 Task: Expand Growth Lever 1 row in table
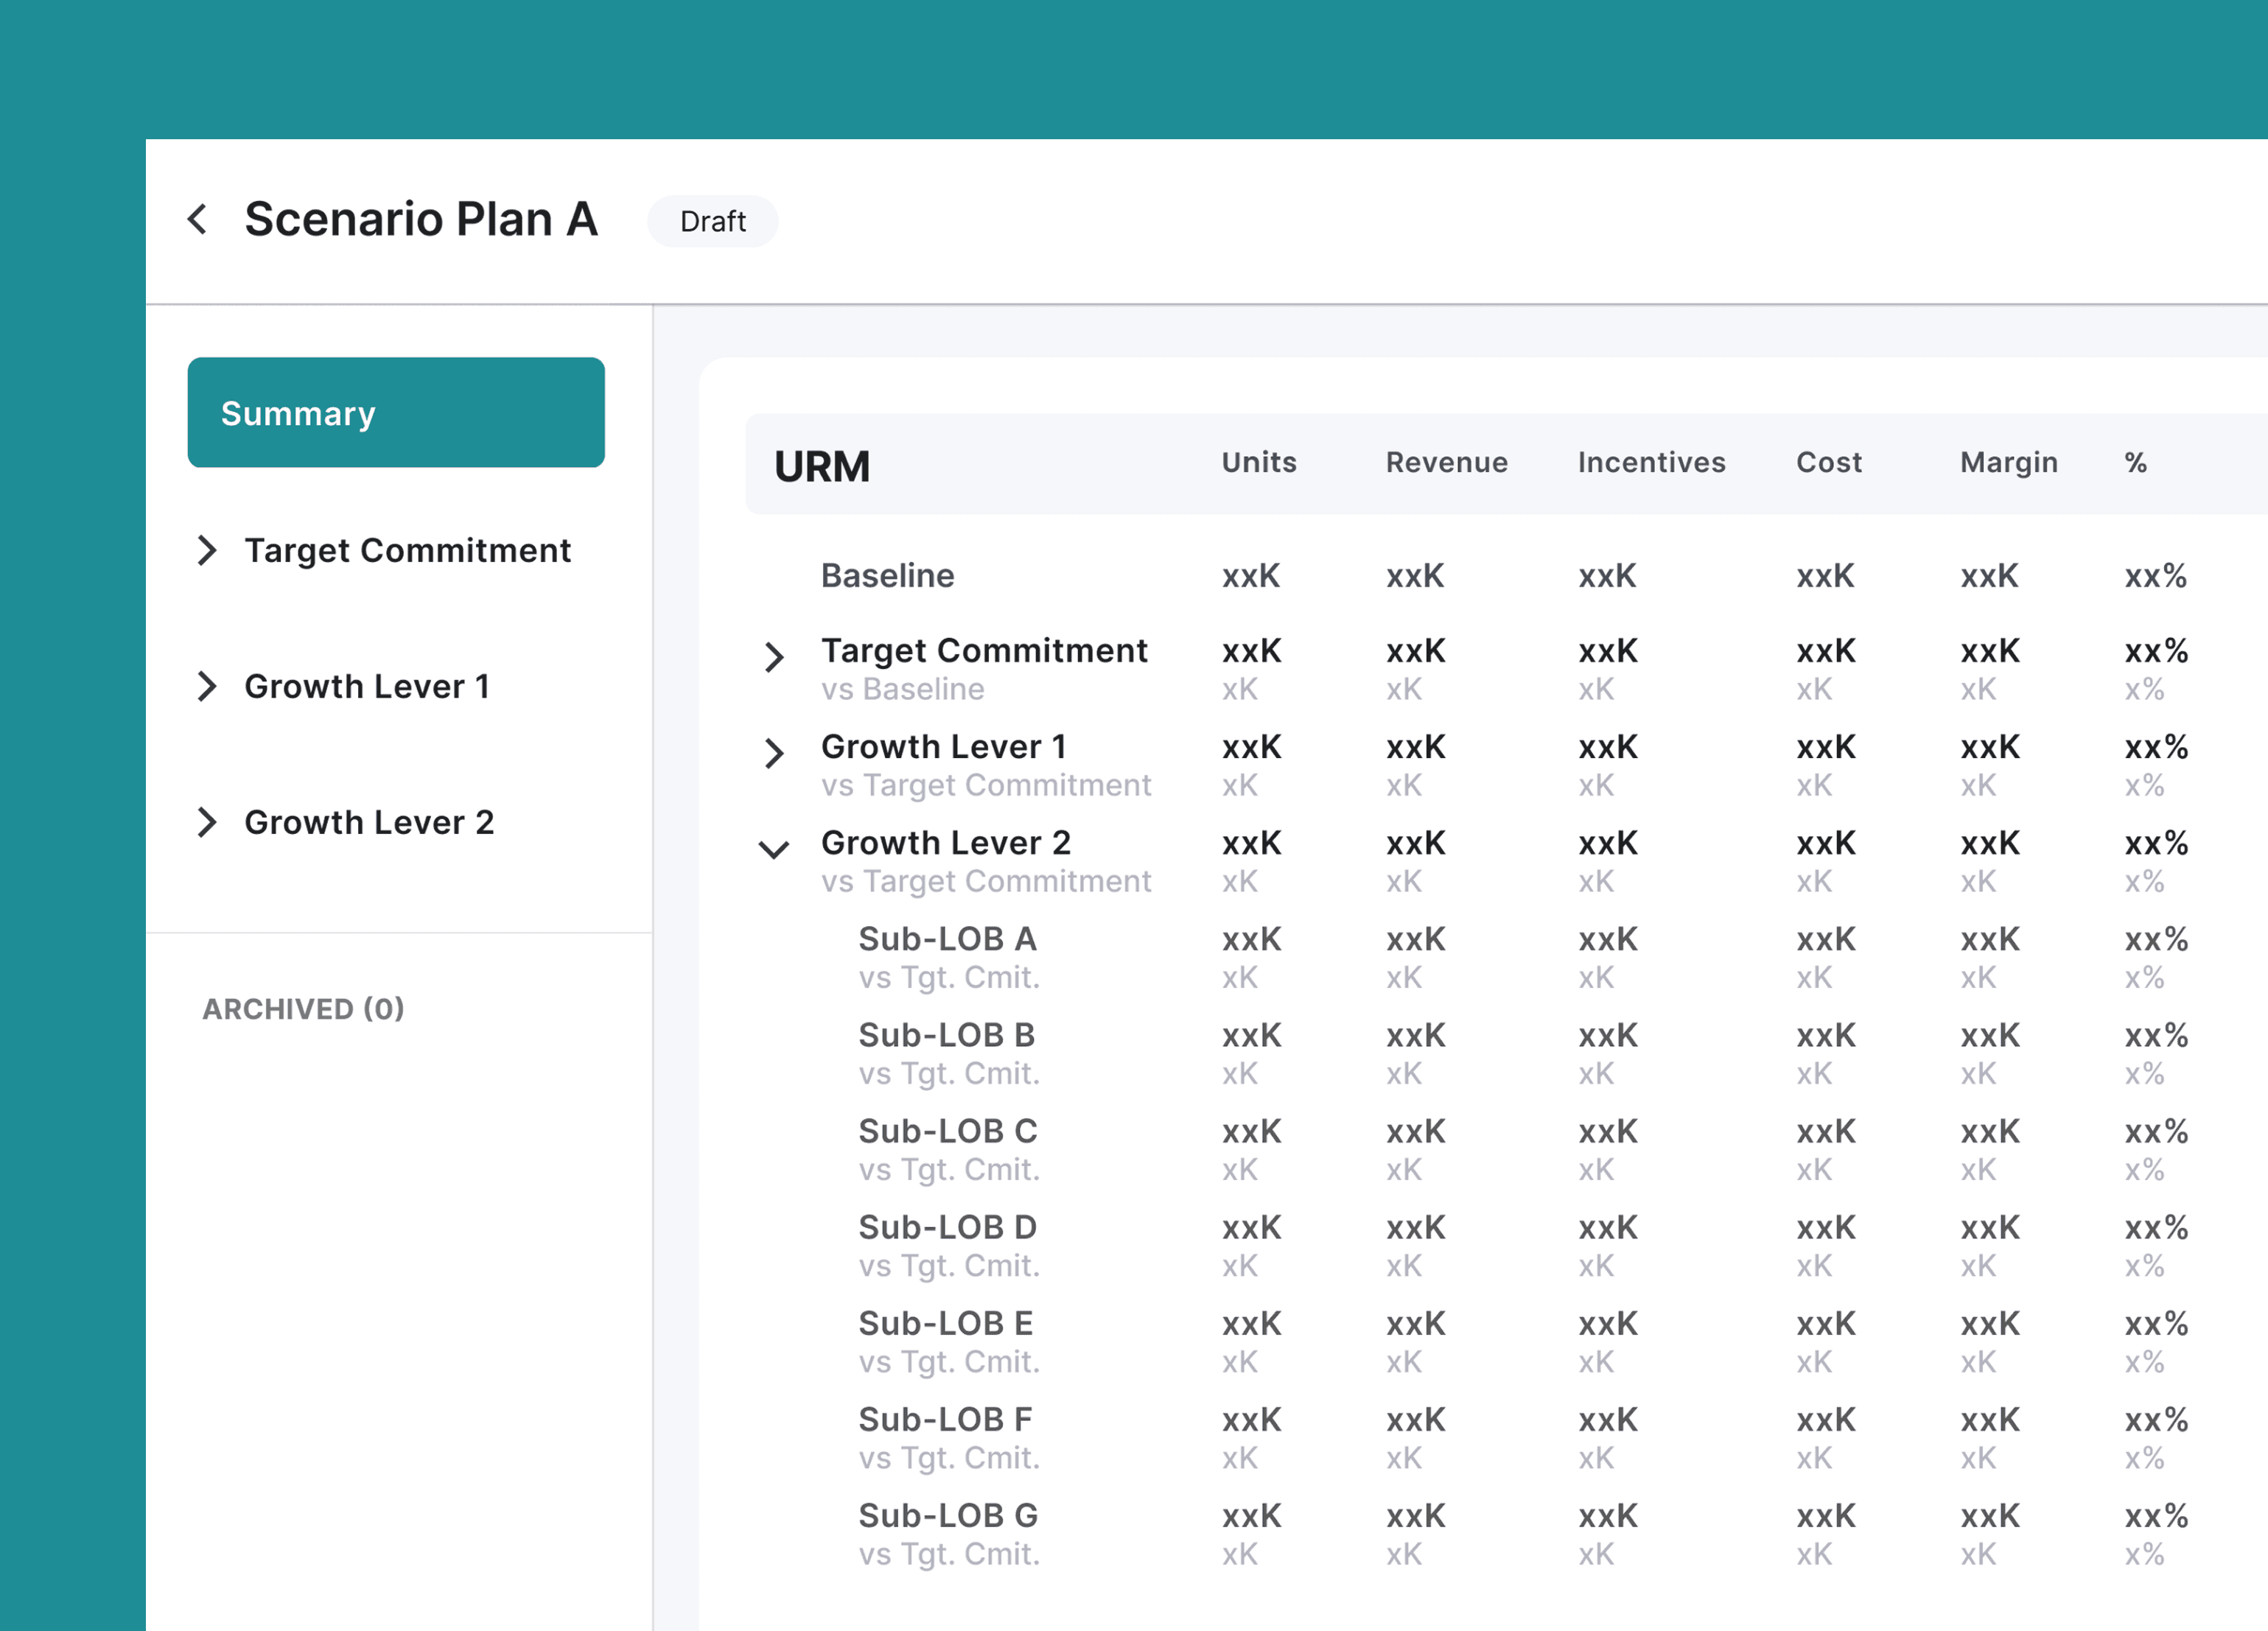click(x=774, y=753)
